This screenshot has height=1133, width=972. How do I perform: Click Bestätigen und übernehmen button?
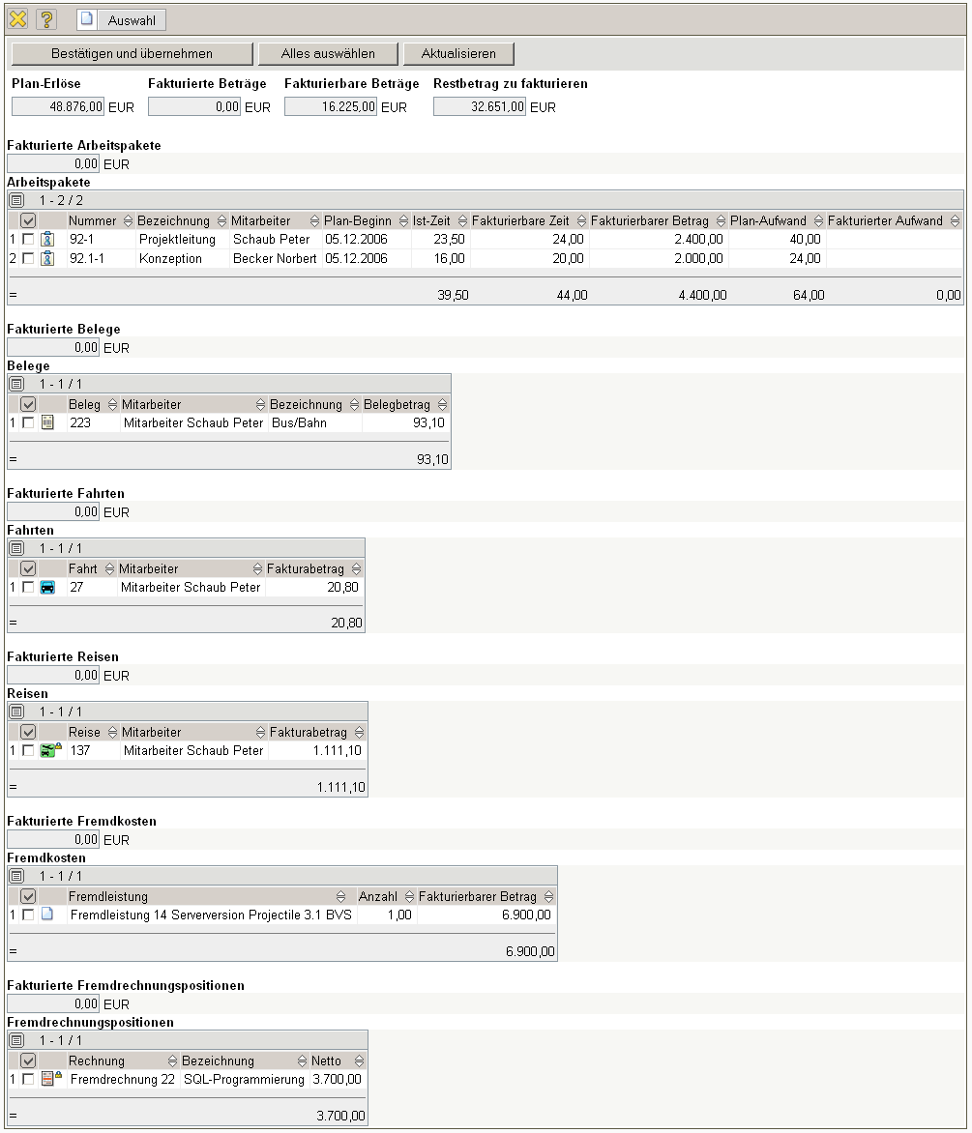coord(132,53)
